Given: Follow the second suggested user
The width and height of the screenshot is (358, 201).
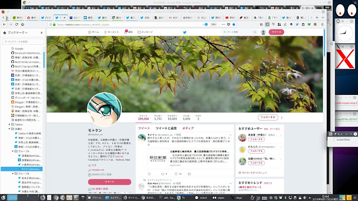Looking at the screenshot, I should [x=256, y=151].
